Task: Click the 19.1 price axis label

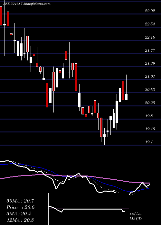Action: 149,142
